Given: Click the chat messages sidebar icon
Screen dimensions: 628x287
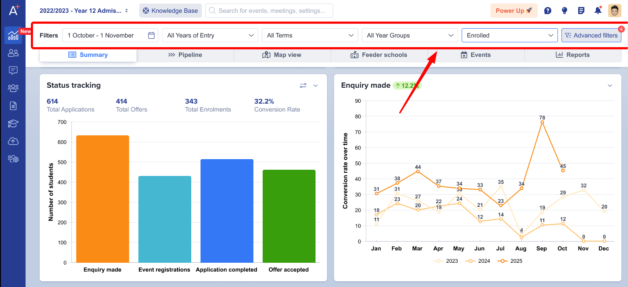Looking at the screenshot, I should click(13, 71).
